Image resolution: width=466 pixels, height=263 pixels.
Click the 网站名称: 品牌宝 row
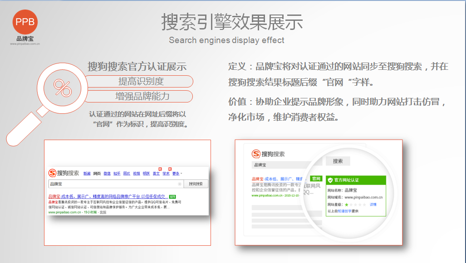(343, 190)
